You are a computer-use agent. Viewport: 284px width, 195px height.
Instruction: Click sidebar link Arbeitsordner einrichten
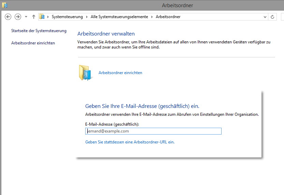point(33,43)
